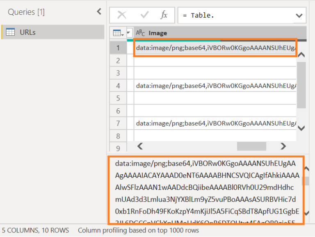Viewport: 315px width, 237px height.
Task: Click row number 7 header
Action: 118,123
